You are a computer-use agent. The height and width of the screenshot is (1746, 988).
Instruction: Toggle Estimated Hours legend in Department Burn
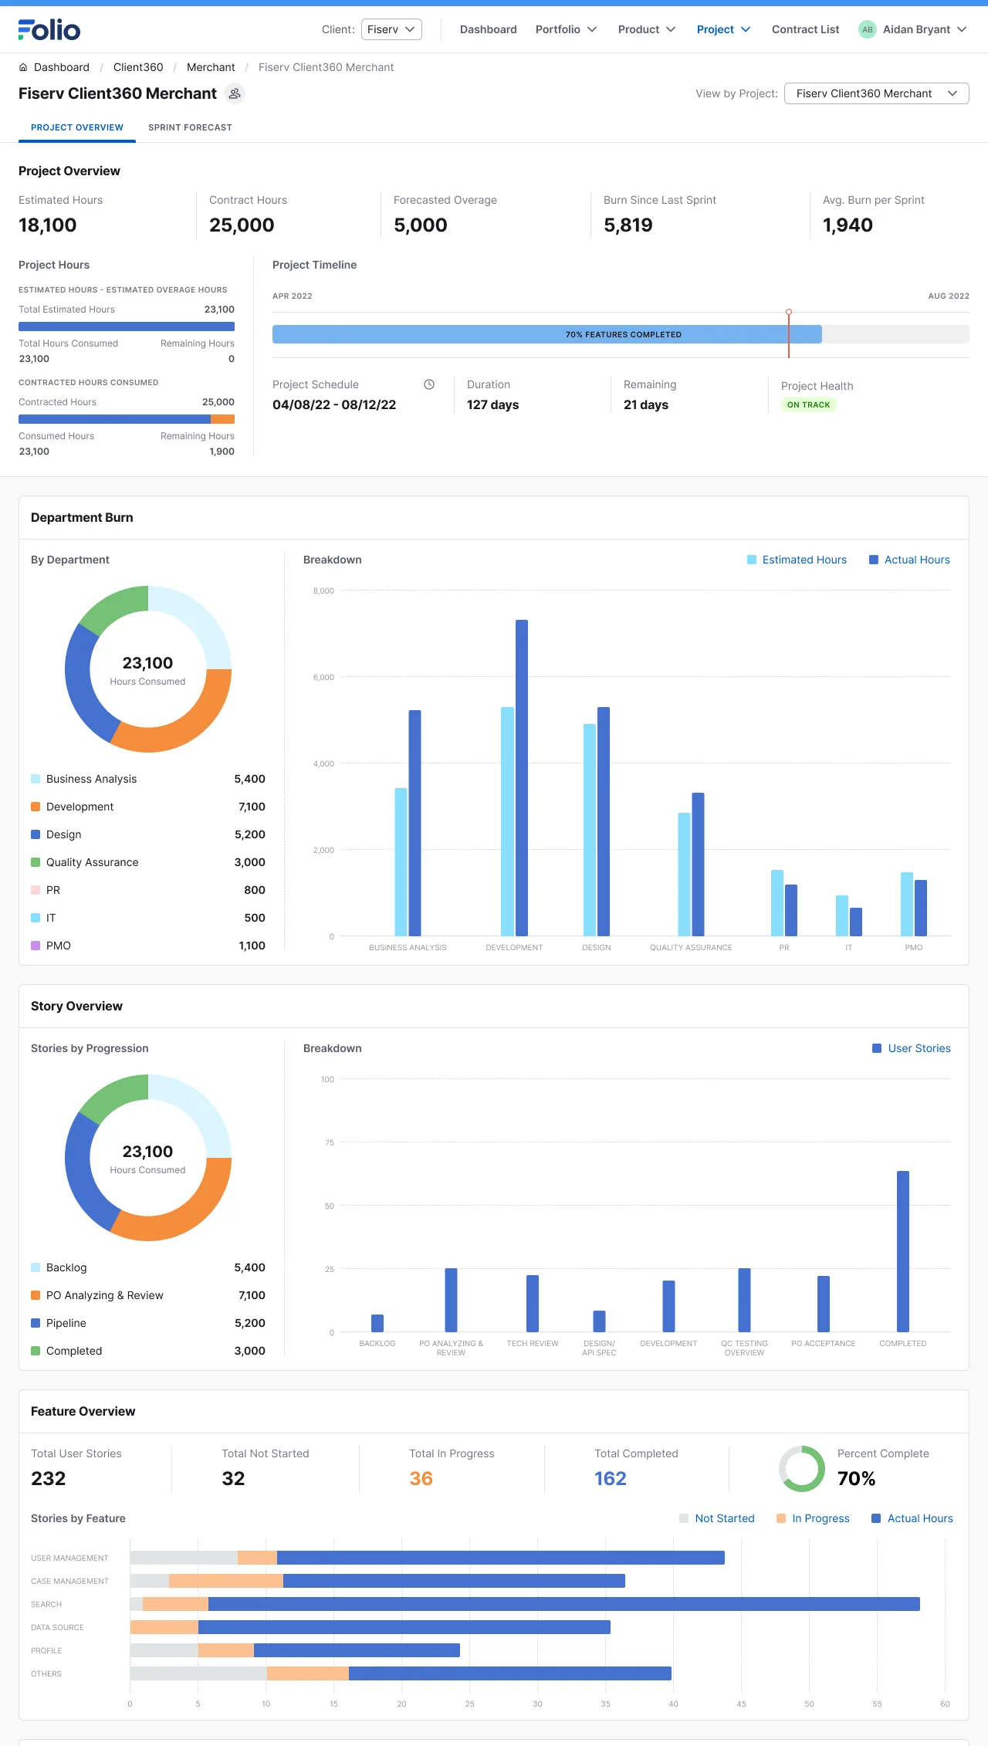click(x=797, y=560)
